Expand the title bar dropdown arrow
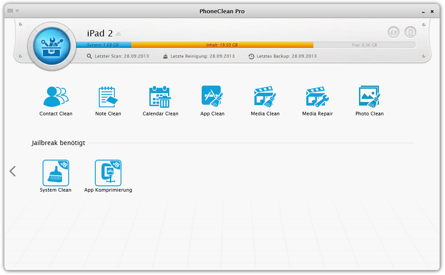 pyautogui.click(x=17, y=11)
